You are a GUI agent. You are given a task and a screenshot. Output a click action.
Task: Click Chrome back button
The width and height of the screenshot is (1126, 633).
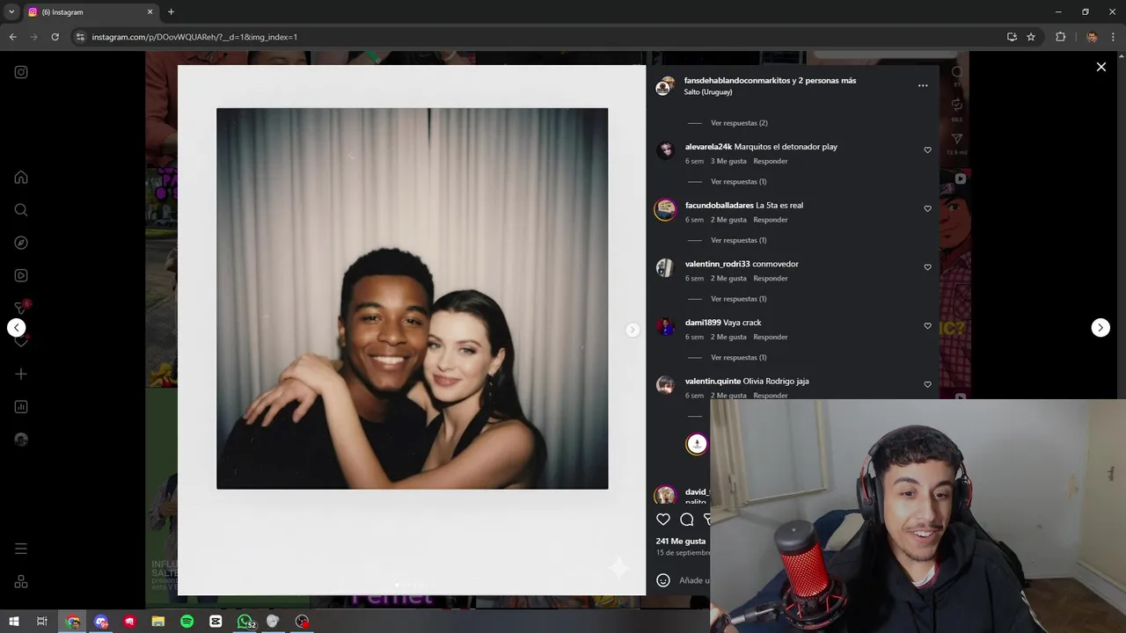pyautogui.click(x=12, y=37)
